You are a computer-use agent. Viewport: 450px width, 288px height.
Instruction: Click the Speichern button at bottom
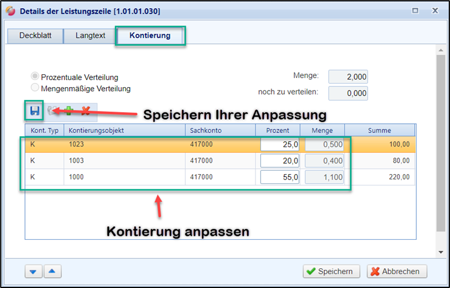coord(331,271)
